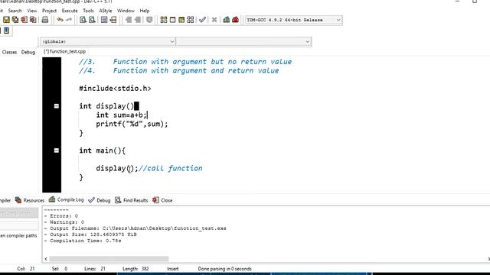The height and width of the screenshot is (275, 490).
Task: Click the 'Output Size' log line
Action: pos(90,235)
